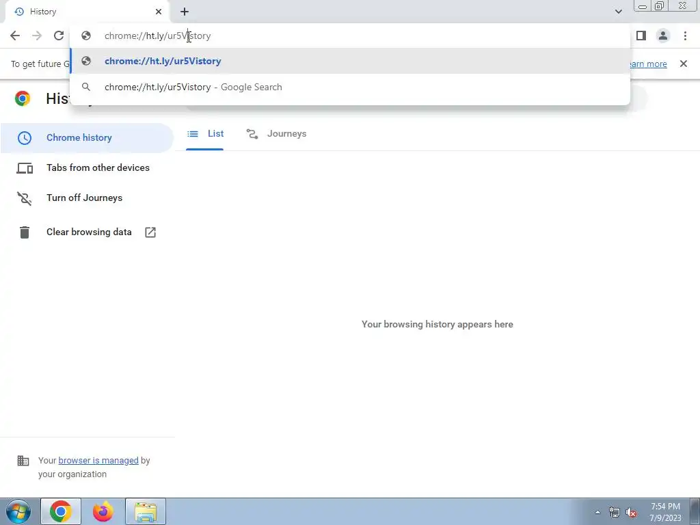Open a new tab with plus button
Image resolution: width=700 pixels, height=525 pixels.
[185, 12]
